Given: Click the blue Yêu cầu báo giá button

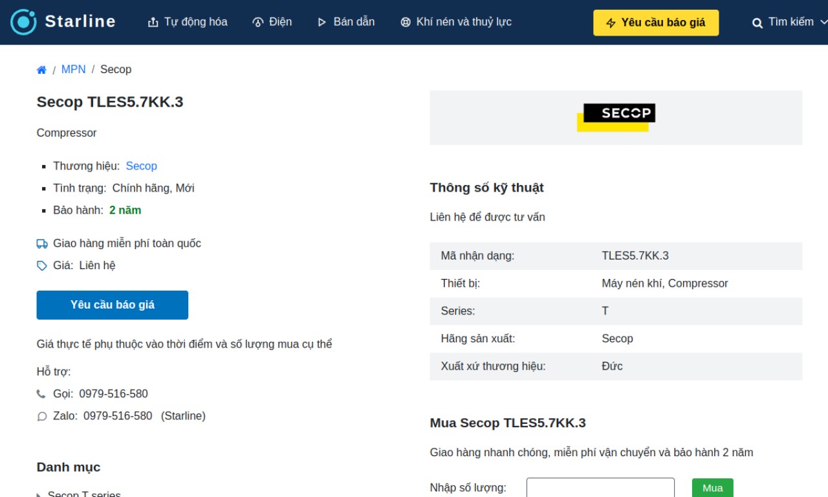Looking at the screenshot, I should pyautogui.click(x=113, y=305).
